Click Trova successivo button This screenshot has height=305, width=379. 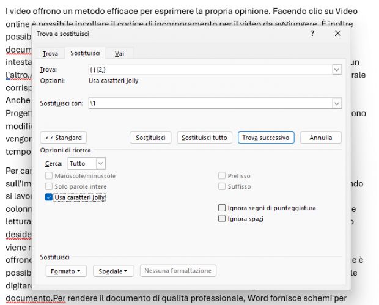267,138
